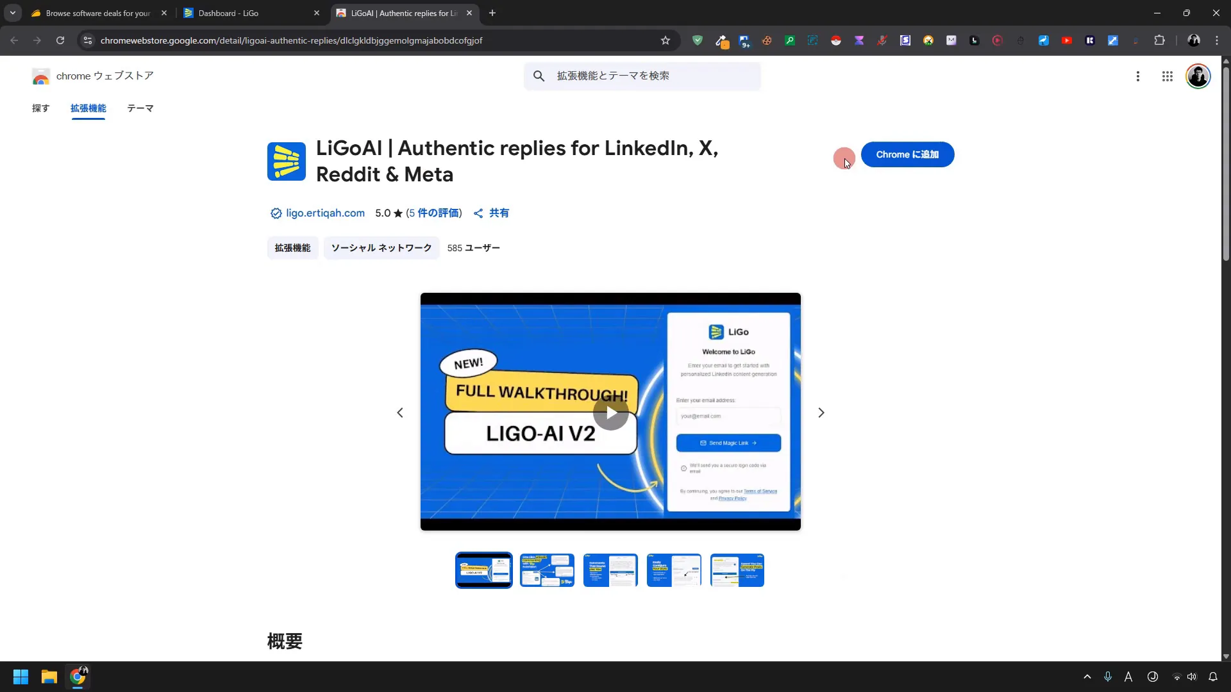Open the ligo.ertiqah.com developer link
This screenshot has width=1231, height=692.
point(325,213)
